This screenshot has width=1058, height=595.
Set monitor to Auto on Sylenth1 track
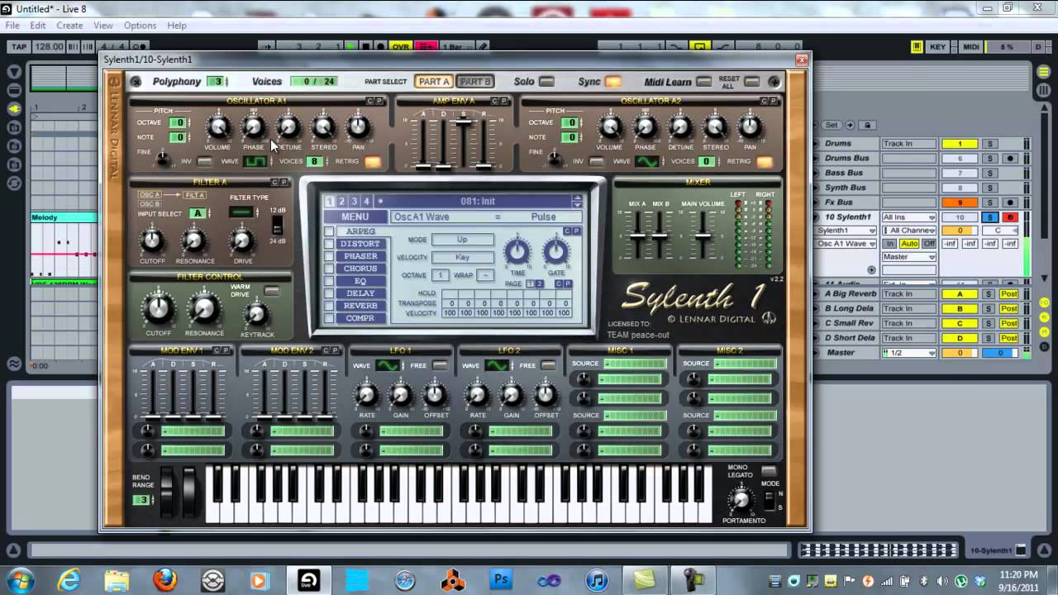908,244
